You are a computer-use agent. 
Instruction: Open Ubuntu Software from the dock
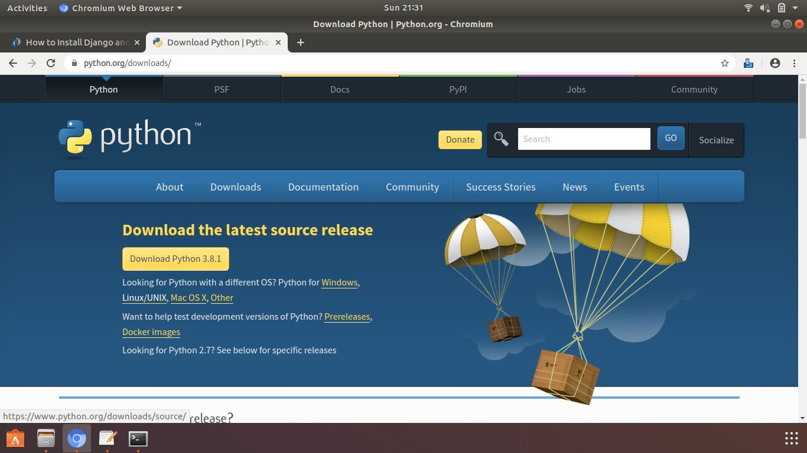coord(15,438)
